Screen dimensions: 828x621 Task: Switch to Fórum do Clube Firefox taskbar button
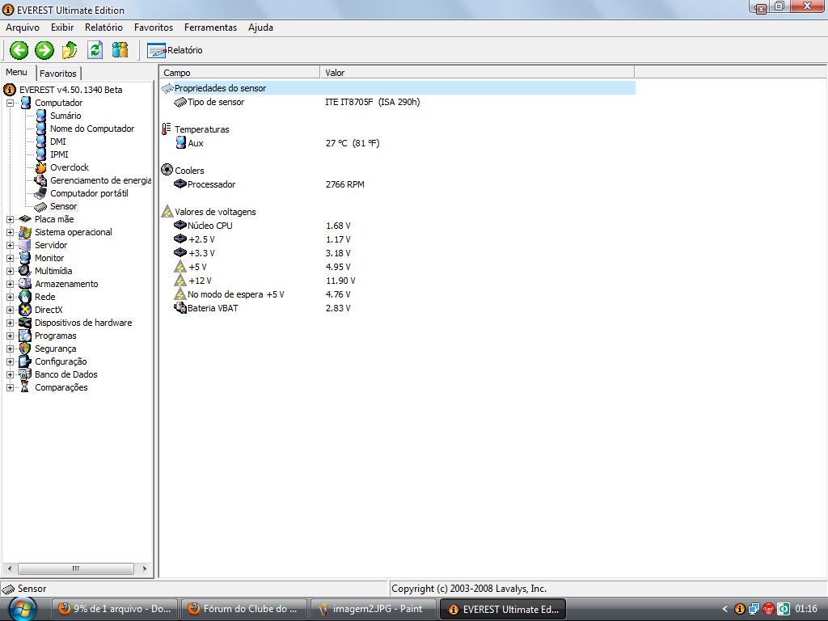244,609
